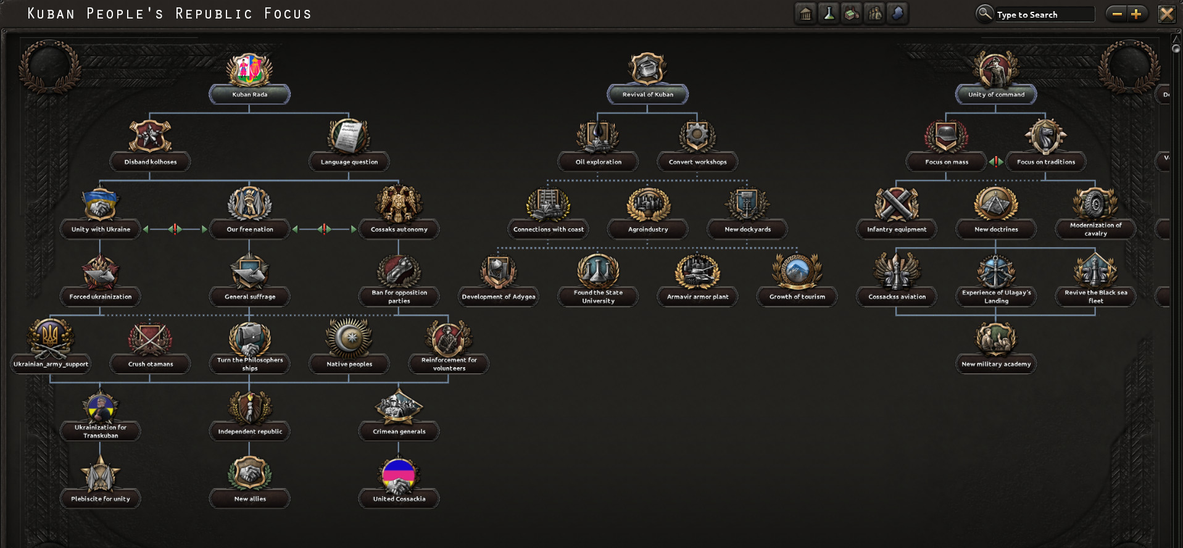1183x548 pixels.
Task: Focus the Type to Search field
Action: point(1044,14)
